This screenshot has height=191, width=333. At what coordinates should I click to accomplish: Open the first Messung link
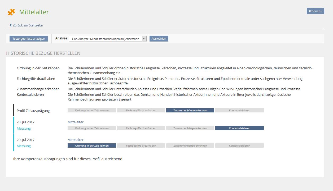(x=24, y=129)
